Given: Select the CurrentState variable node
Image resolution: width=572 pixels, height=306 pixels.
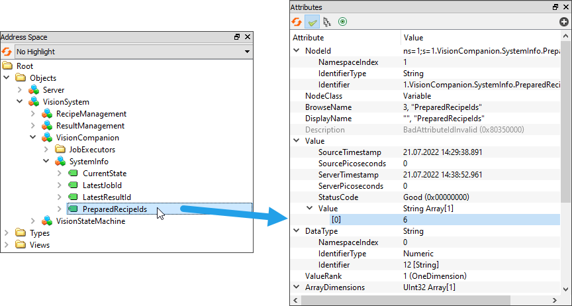Looking at the screenshot, I should 104,174.
